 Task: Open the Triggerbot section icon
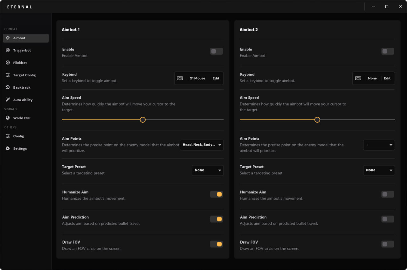pos(8,50)
